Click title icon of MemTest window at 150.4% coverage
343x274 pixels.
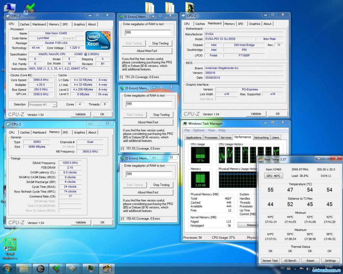point(122,158)
